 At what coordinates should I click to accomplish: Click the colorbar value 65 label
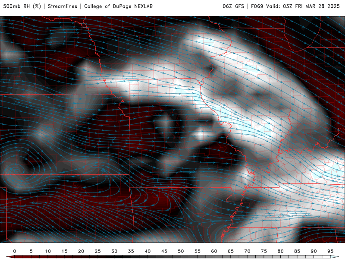[x=231, y=251]
